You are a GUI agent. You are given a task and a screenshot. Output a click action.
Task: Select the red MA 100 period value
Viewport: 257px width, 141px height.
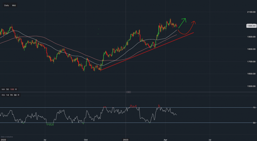point(12,89)
